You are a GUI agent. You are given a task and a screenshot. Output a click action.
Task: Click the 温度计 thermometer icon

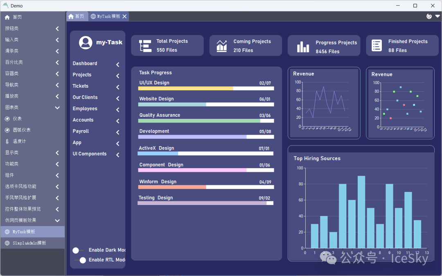click(7, 141)
